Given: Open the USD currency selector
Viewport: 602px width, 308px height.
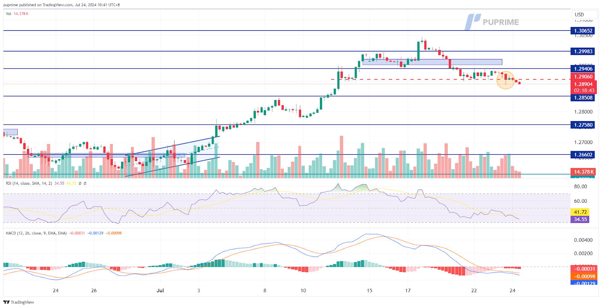Looking at the screenshot, I should coord(584,15).
